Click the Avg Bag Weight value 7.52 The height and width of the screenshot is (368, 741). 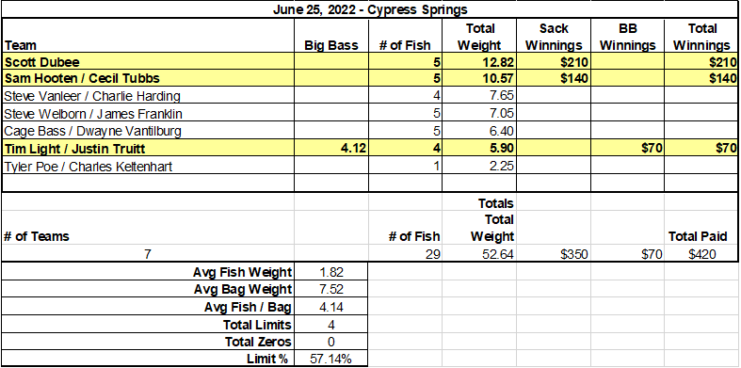point(331,290)
